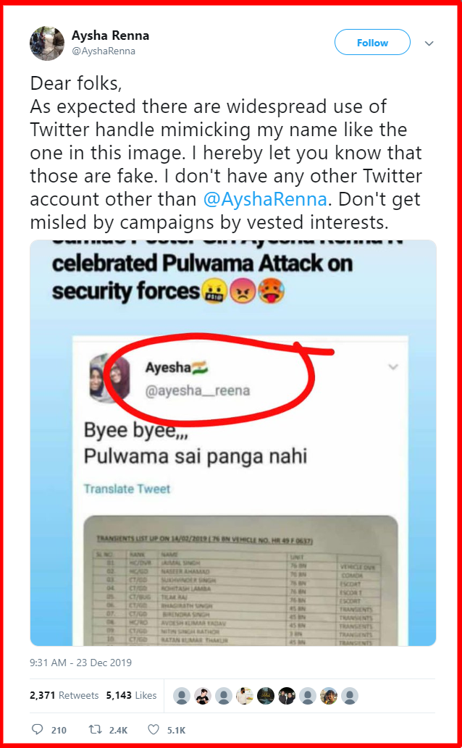The height and width of the screenshot is (748, 462).
Task: Click the sixth avatar in the likers row
Action: pyautogui.click(x=286, y=696)
